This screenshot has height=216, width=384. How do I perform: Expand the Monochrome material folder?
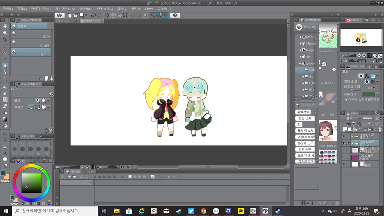(300, 37)
